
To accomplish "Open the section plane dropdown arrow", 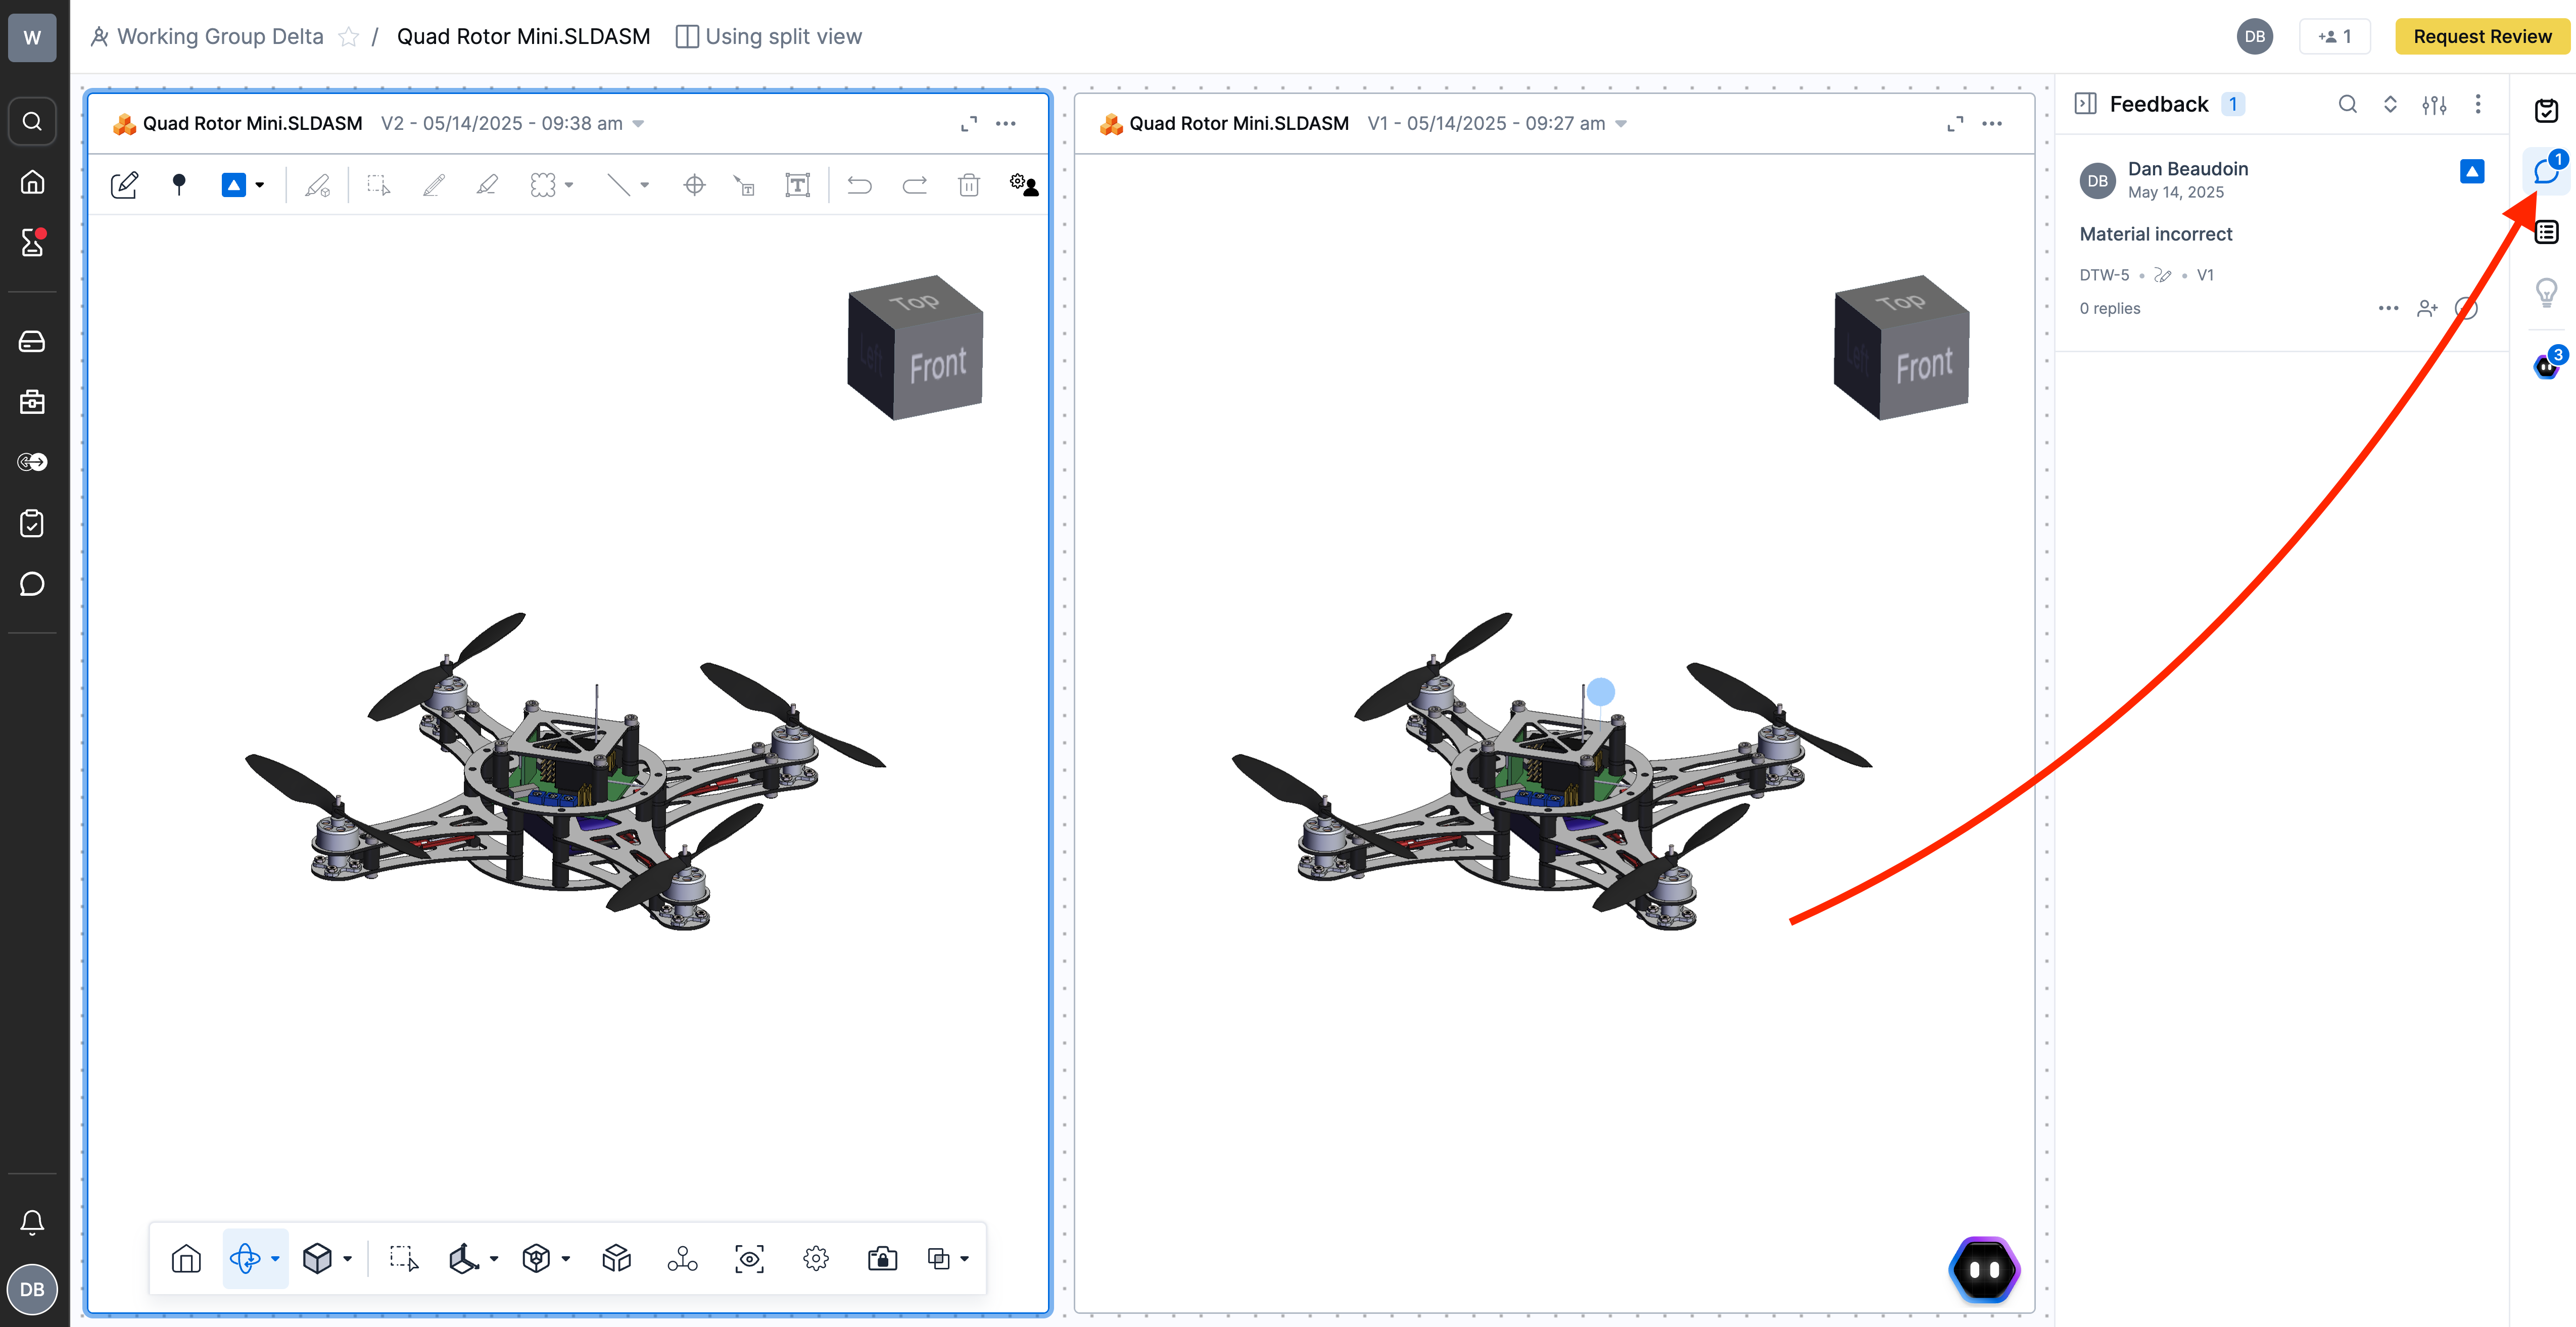I will [494, 1259].
